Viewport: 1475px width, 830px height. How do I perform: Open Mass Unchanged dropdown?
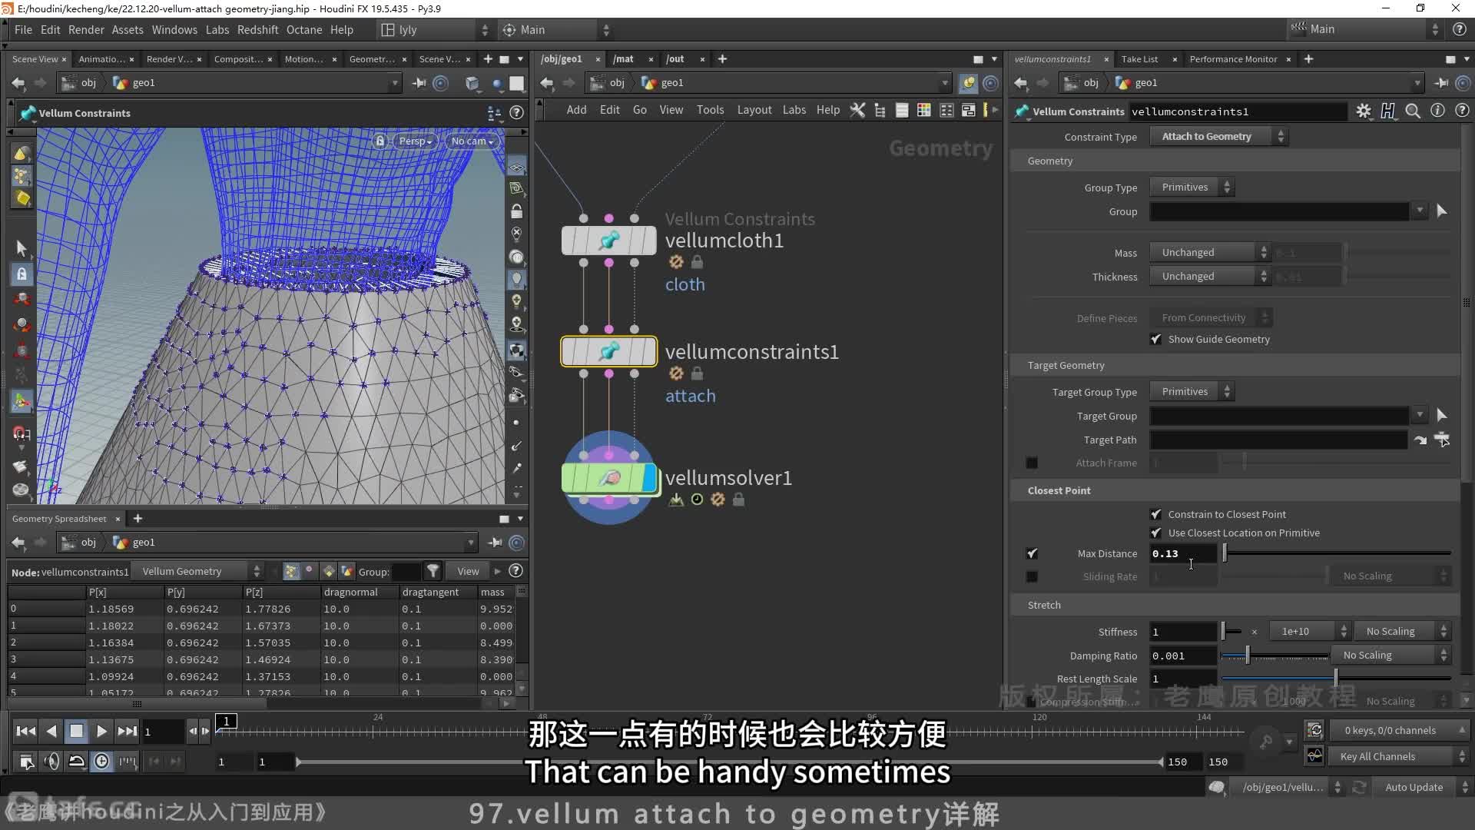[1210, 252]
